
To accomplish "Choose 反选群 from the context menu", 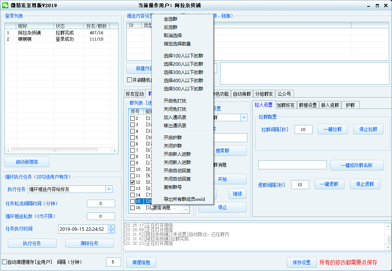I will coord(171,27).
